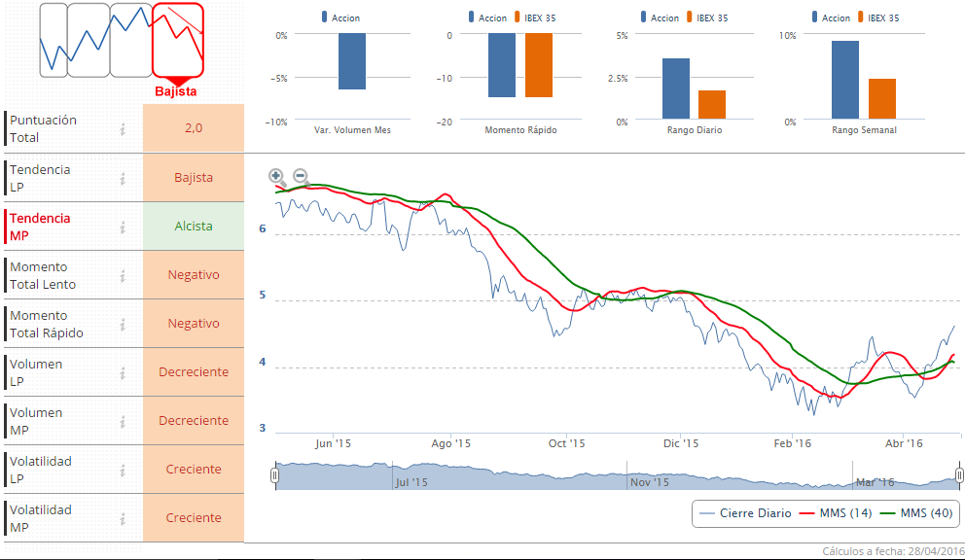Click Negativo value for Momento Total Lento
The width and height of the screenshot is (965, 560).
[x=194, y=275]
